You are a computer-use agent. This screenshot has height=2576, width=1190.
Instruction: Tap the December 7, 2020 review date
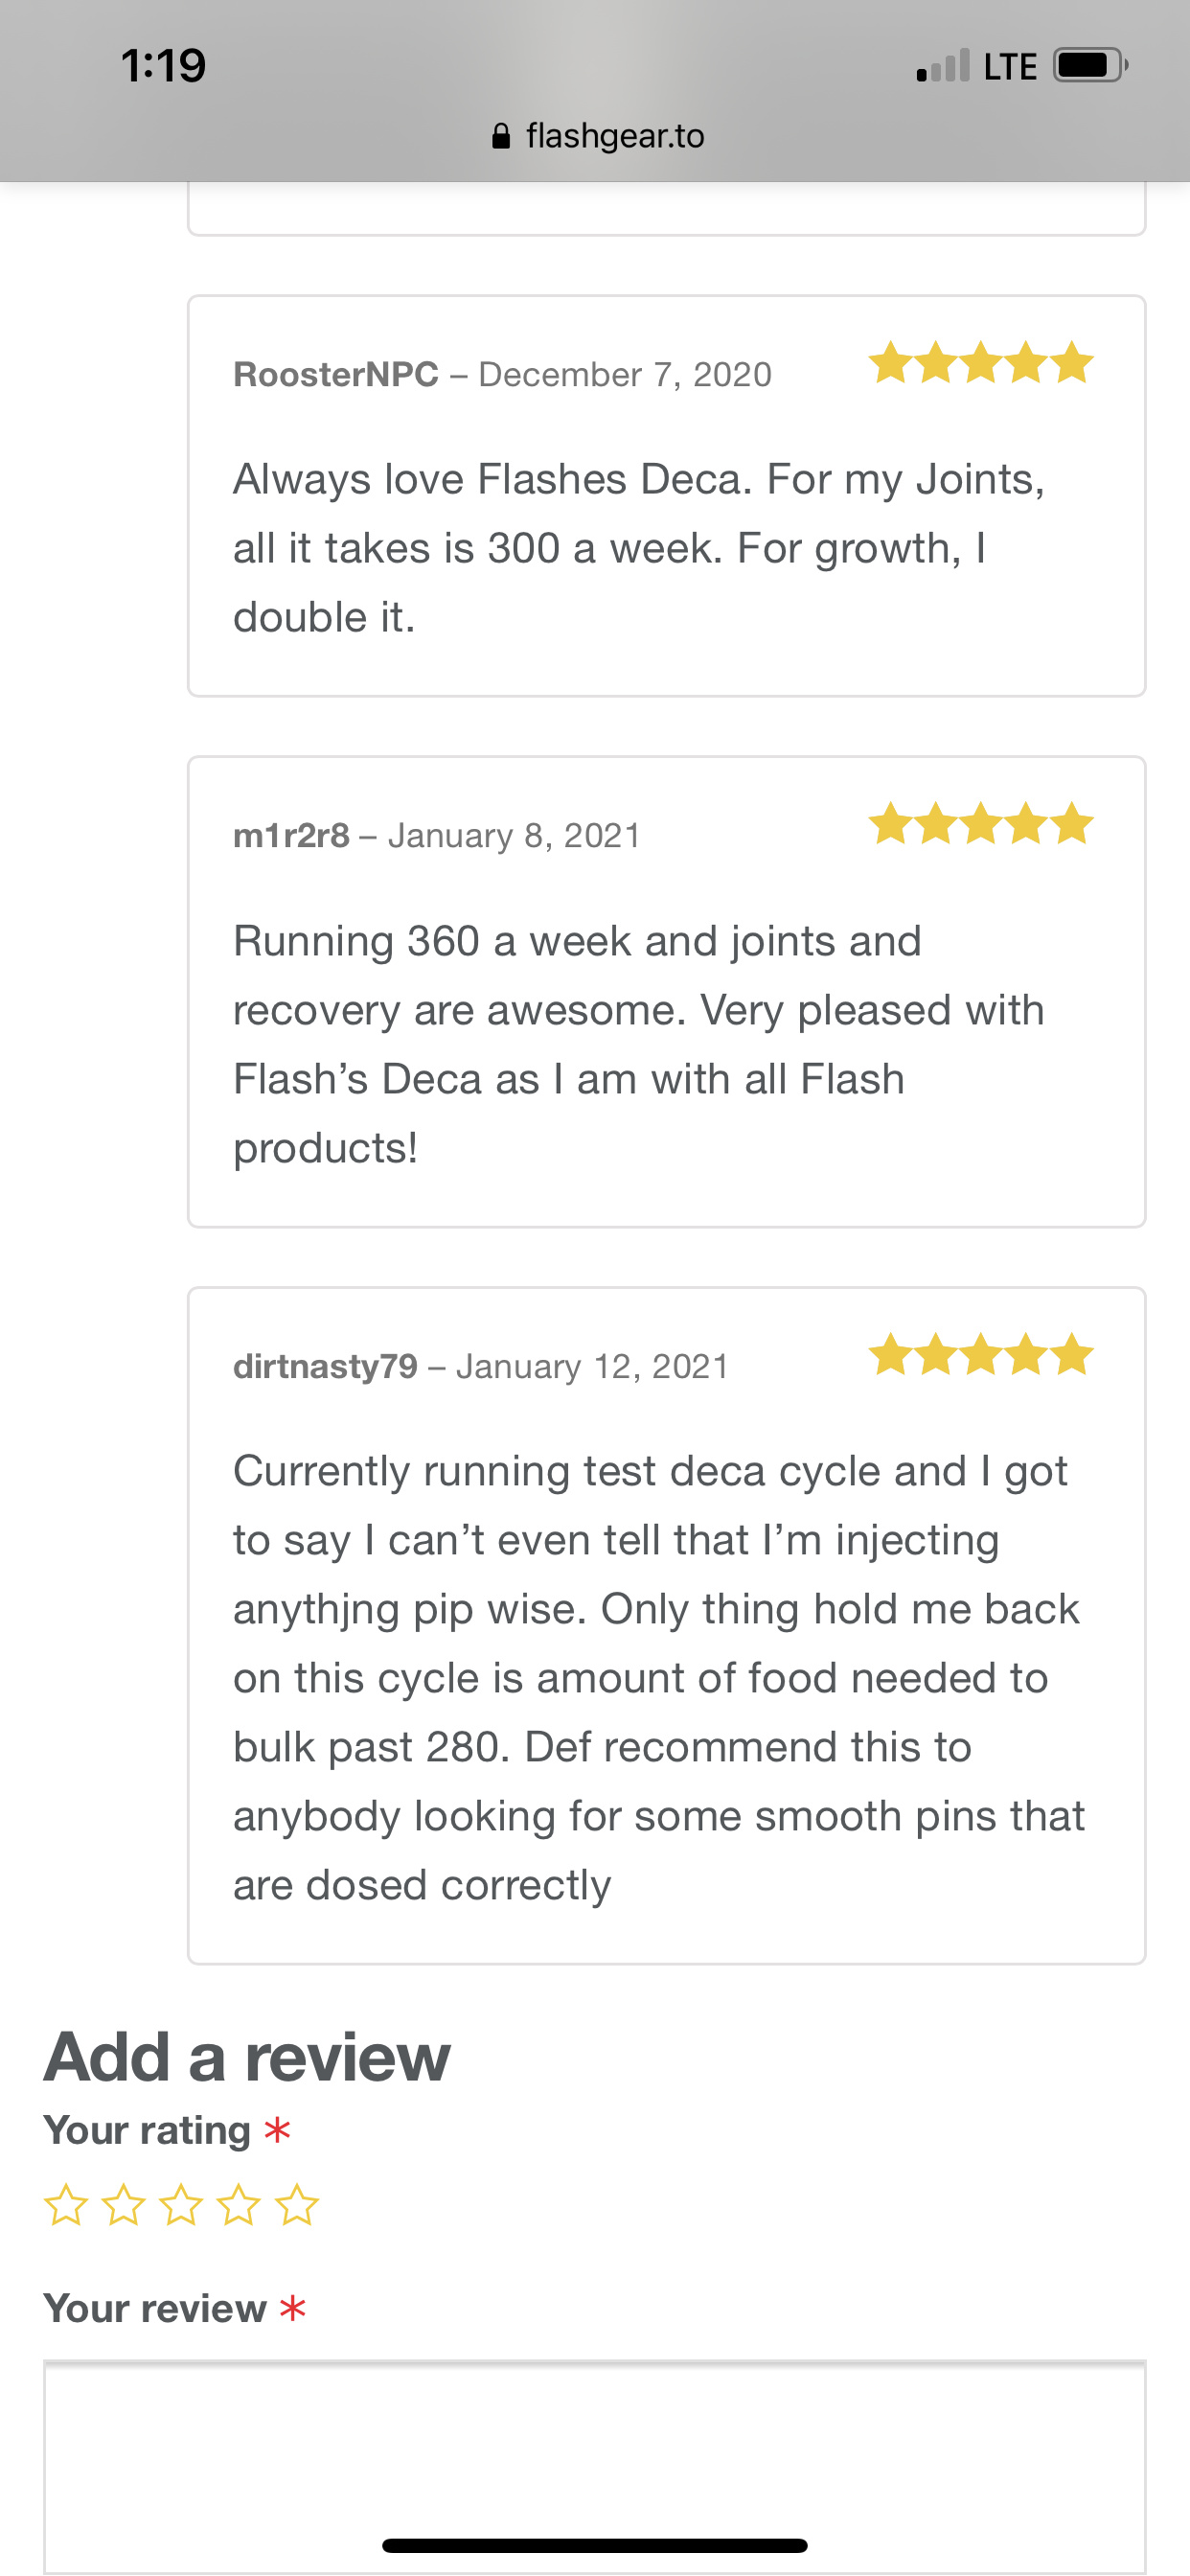click(x=625, y=374)
